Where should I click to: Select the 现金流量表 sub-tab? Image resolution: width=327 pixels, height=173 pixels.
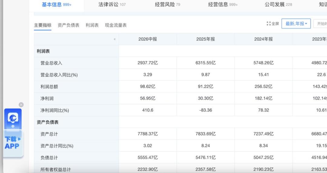tap(116, 25)
